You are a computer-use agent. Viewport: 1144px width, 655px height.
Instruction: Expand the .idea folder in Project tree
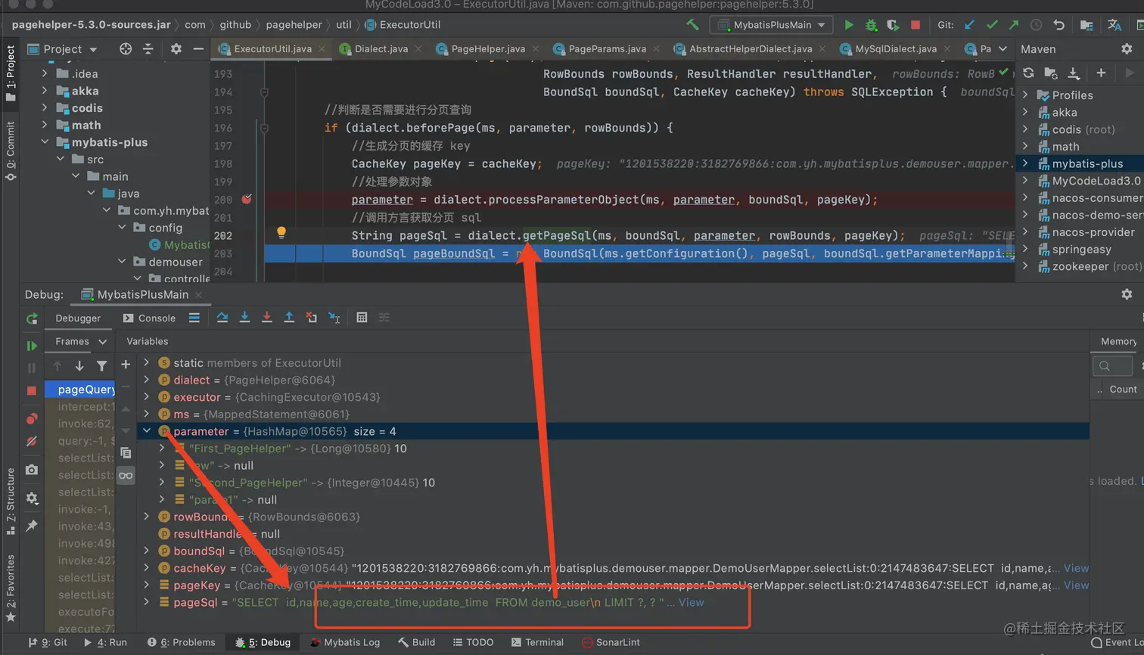(x=45, y=74)
